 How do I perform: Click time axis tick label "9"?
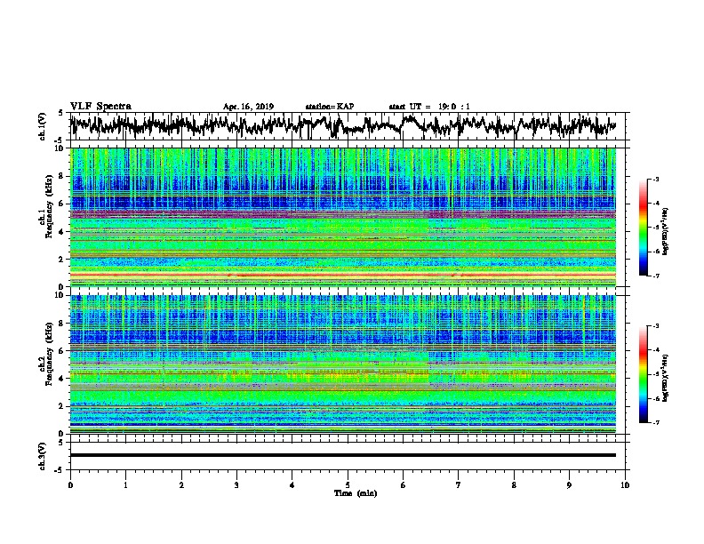click(569, 485)
